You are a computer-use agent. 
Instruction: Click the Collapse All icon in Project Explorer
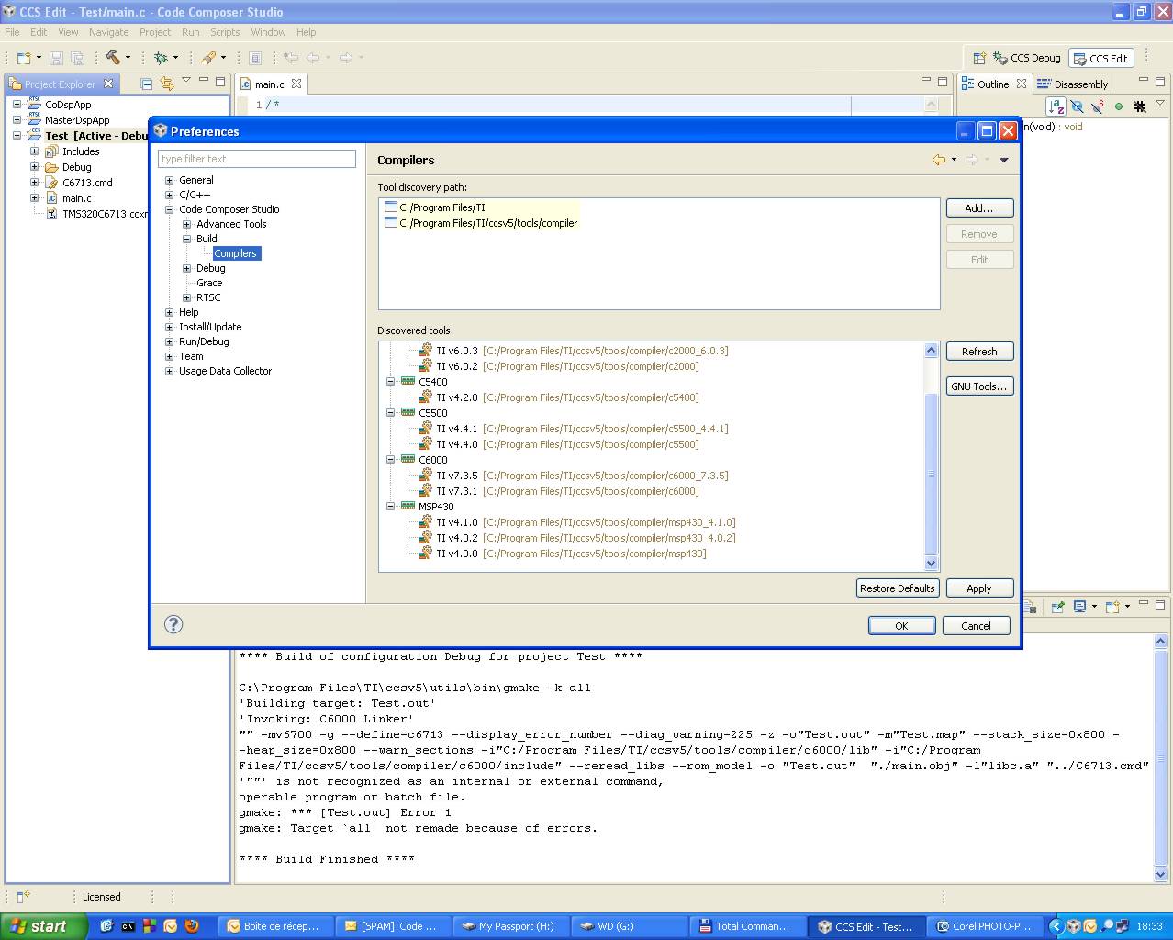[x=147, y=84]
